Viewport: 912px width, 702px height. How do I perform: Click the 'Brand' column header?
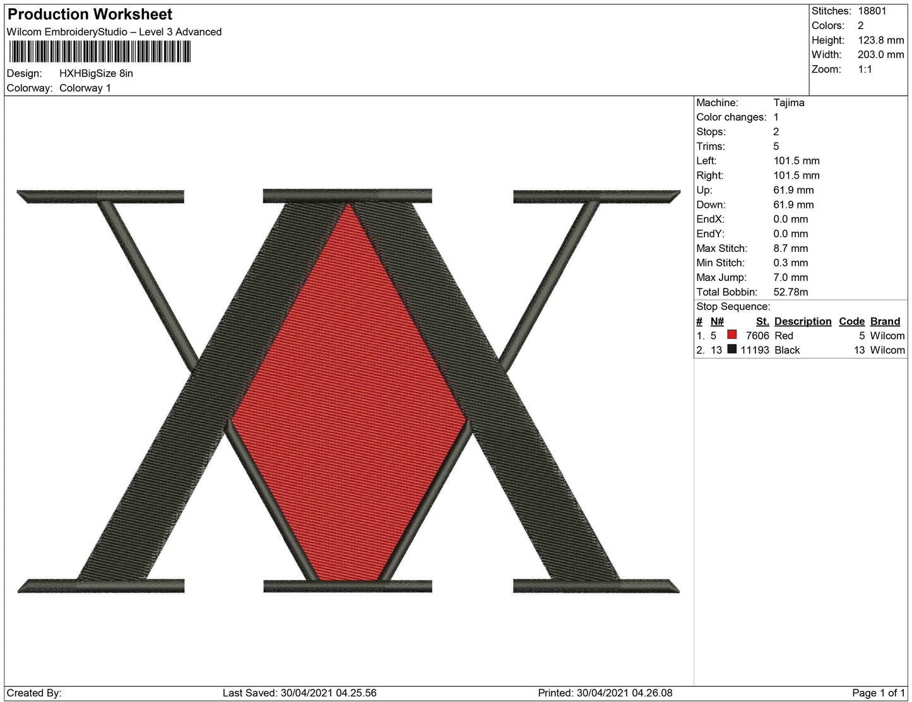pos(885,321)
